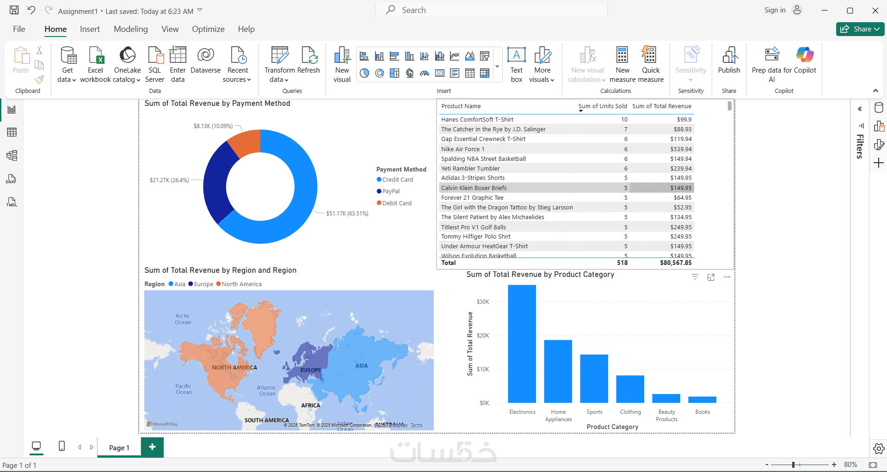Insert a line chart visual

455,56
